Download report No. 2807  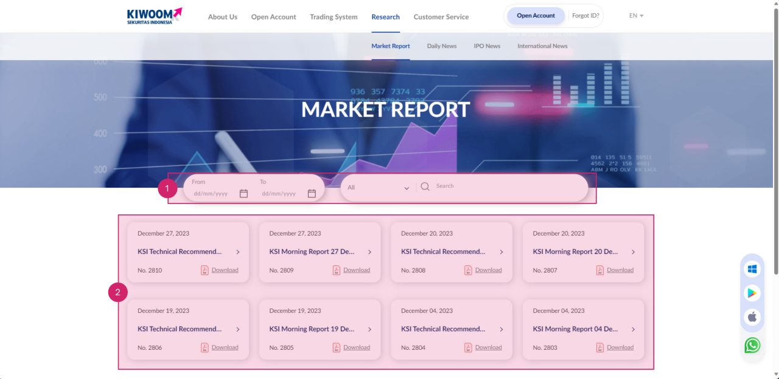pos(620,270)
